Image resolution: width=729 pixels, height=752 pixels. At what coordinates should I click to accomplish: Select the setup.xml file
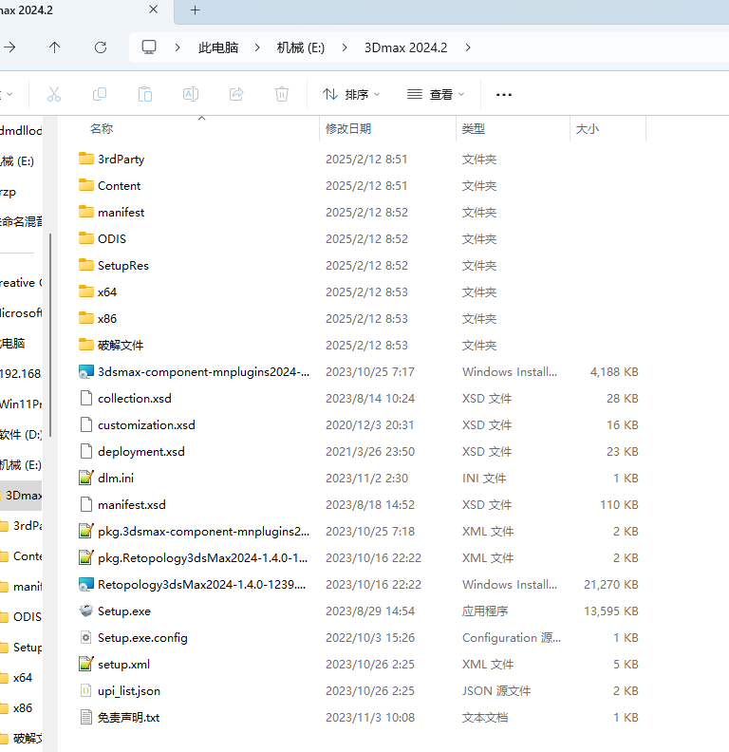(114, 665)
